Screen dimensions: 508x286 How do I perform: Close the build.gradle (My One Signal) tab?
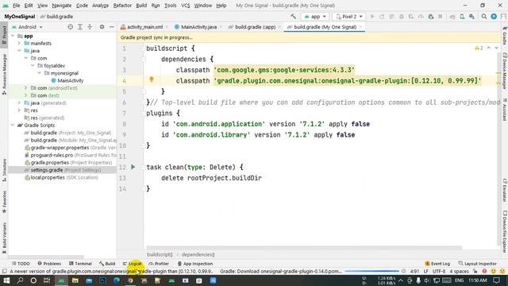360,27
